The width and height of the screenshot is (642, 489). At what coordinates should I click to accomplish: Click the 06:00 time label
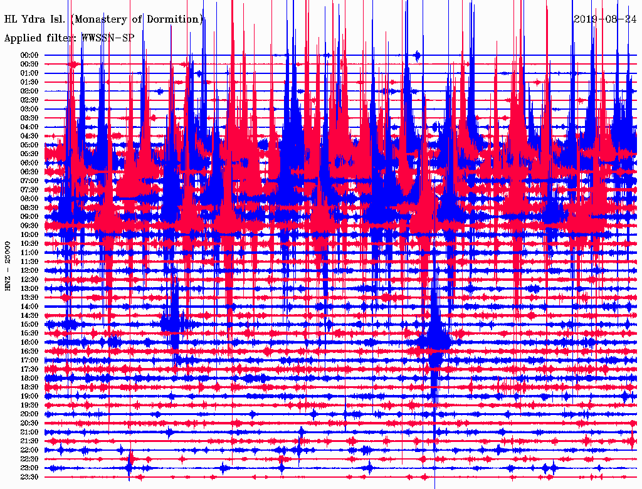point(29,163)
